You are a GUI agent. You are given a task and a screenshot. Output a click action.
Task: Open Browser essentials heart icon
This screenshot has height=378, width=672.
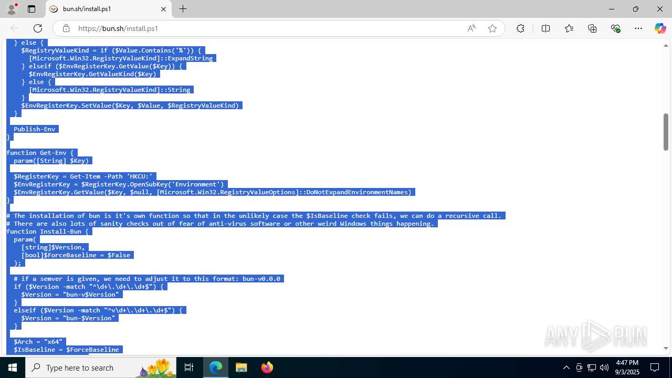[x=616, y=28]
